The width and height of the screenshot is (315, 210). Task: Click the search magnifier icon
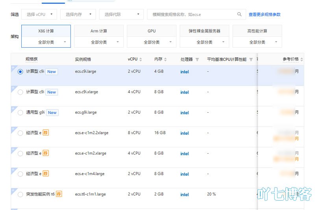(239, 15)
